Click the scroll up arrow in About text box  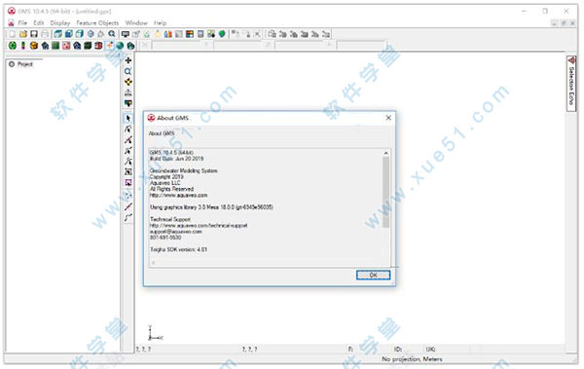pyautogui.click(x=385, y=153)
